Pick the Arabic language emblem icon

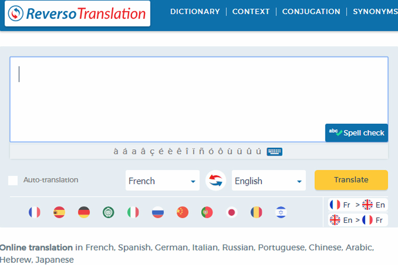108,212
